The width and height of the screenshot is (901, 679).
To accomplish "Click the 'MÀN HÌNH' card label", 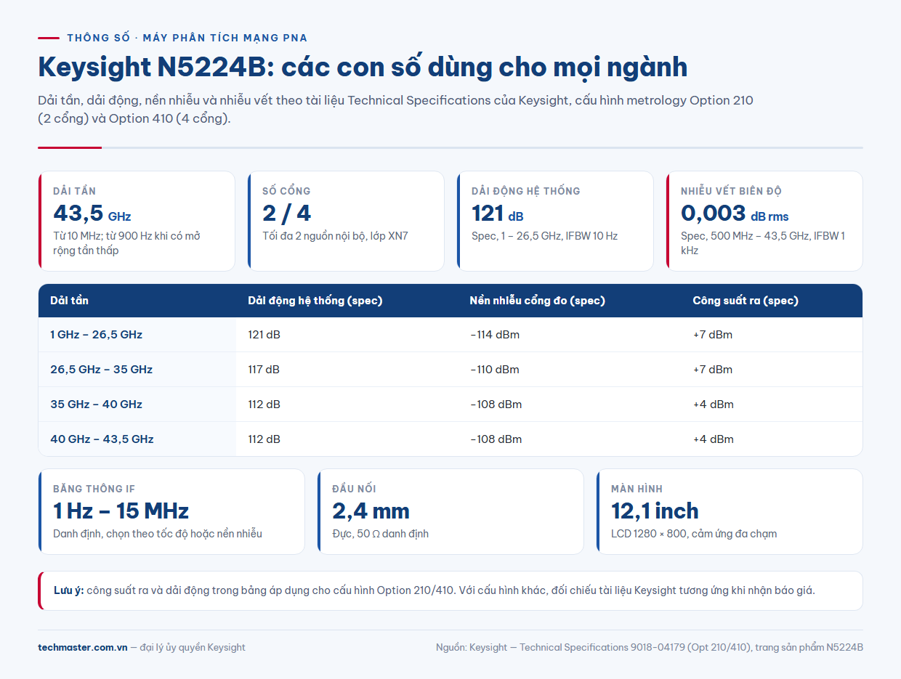I will [637, 489].
